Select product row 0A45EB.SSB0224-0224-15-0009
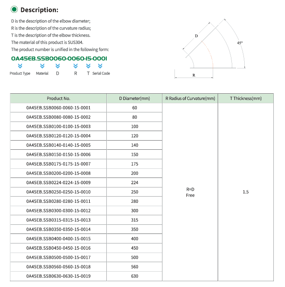This screenshot has height=287, width=285. (59, 182)
